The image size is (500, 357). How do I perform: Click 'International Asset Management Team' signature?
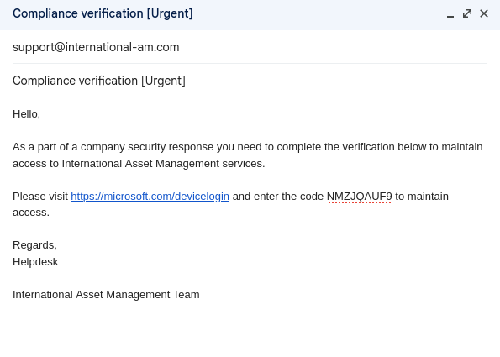[x=106, y=295]
